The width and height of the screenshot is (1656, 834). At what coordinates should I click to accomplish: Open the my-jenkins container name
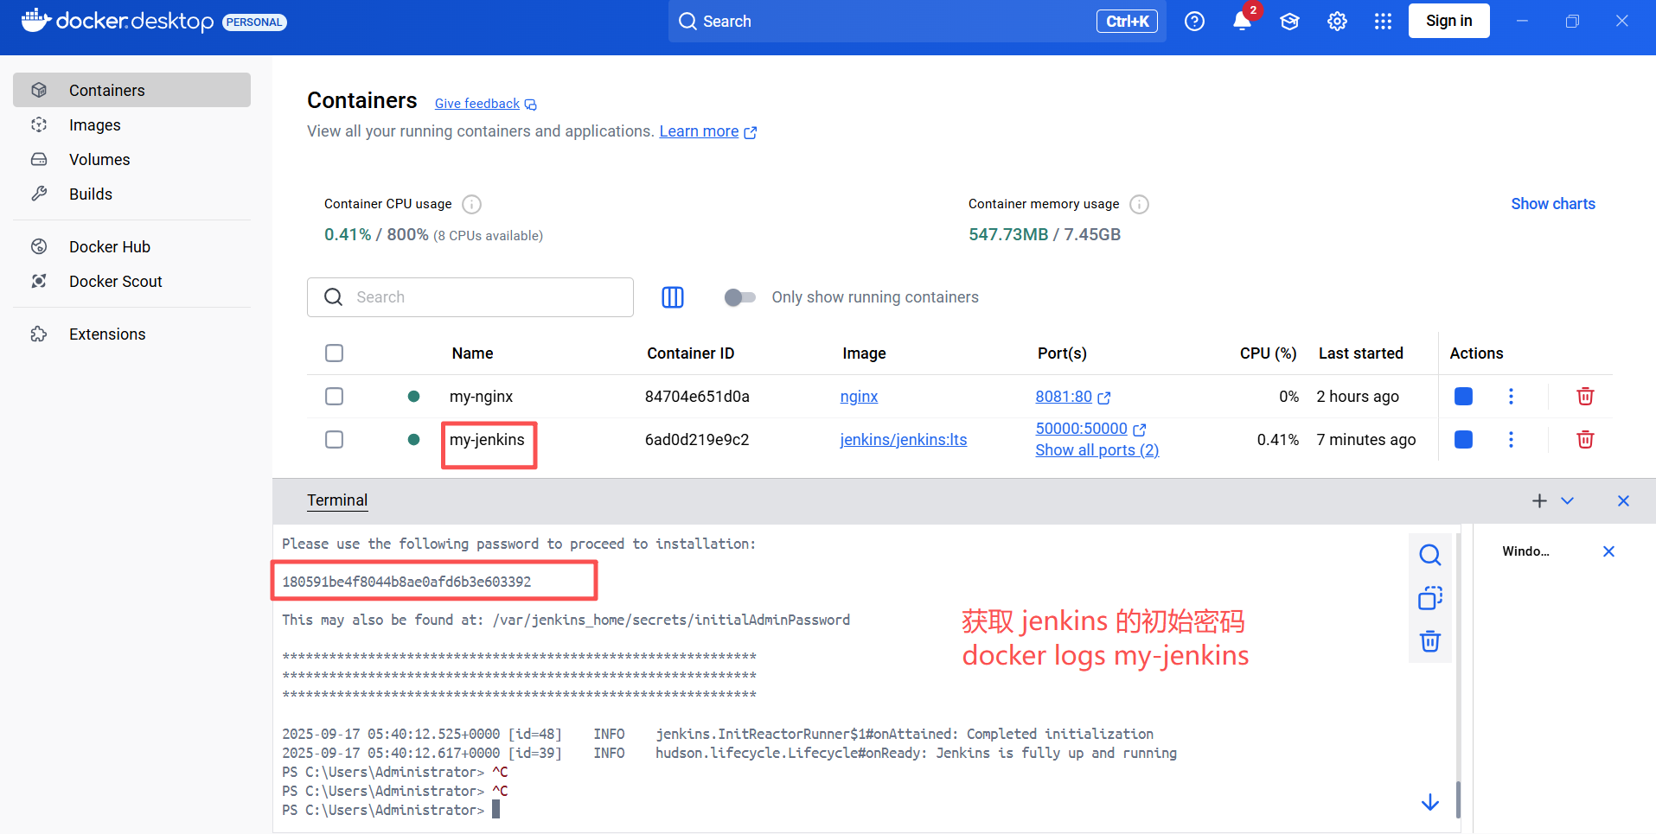[x=487, y=439]
